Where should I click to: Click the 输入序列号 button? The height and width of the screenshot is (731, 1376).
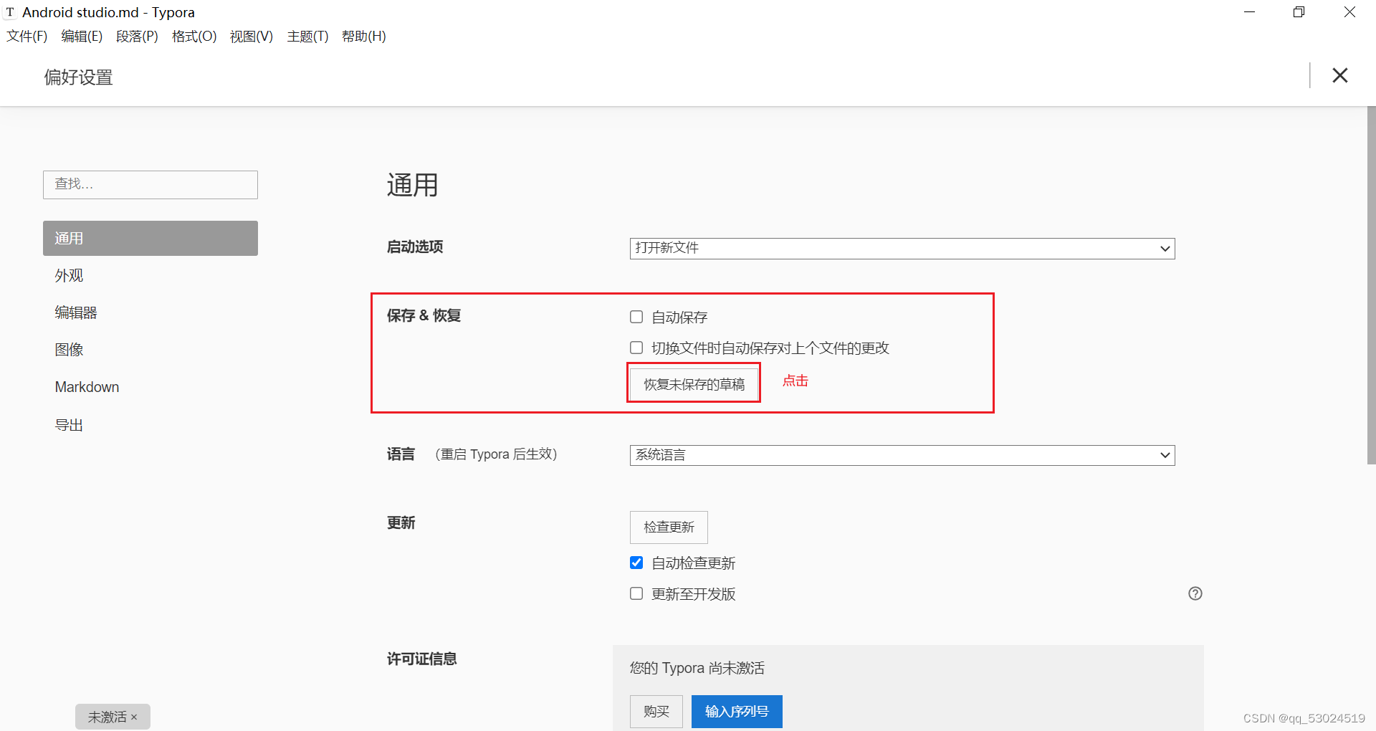737,712
